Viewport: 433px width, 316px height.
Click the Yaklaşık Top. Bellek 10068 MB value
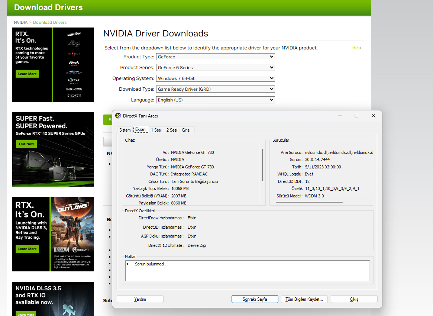[180, 188]
